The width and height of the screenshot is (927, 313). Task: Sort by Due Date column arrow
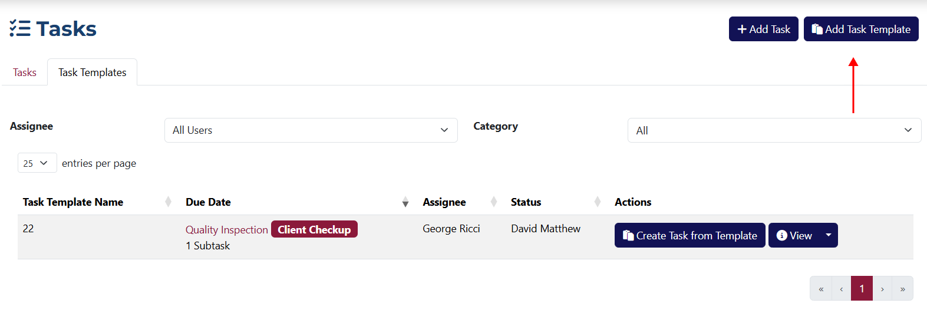(x=405, y=203)
